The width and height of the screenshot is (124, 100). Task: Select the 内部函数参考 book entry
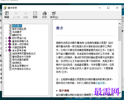(19, 47)
